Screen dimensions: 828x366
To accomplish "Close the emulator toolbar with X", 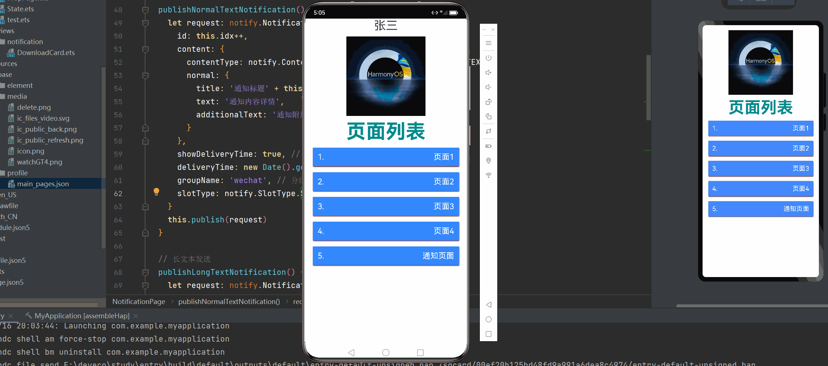I will (493, 30).
